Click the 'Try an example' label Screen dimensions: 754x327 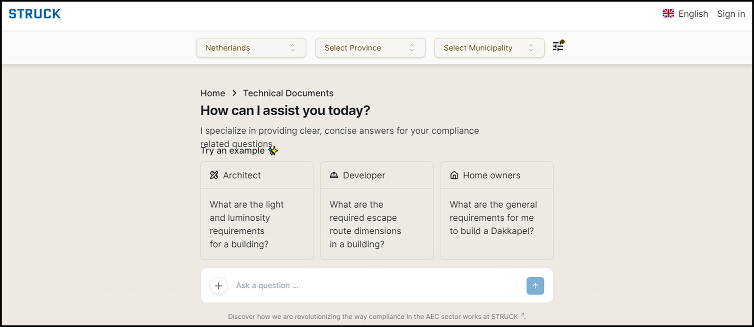click(x=233, y=151)
